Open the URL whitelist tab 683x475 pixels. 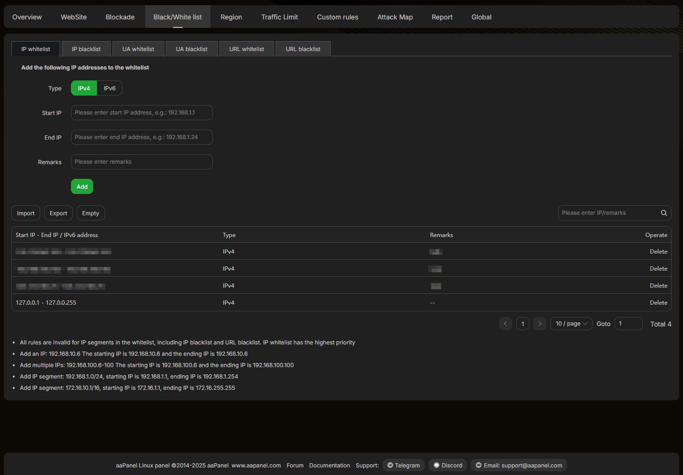(x=246, y=49)
